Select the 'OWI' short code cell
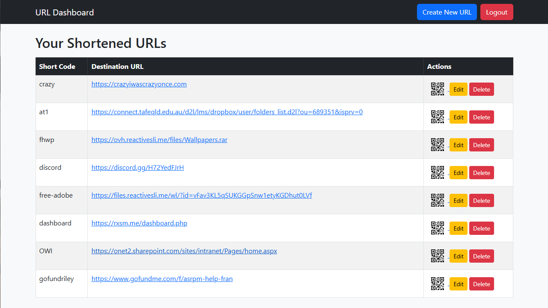This screenshot has height=308, width=548. click(62, 256)
